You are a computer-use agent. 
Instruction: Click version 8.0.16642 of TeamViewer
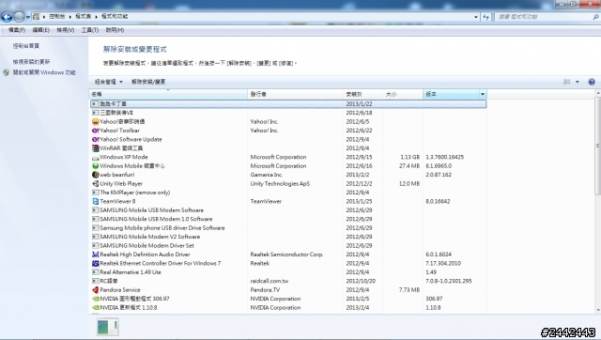click(438, 201)
